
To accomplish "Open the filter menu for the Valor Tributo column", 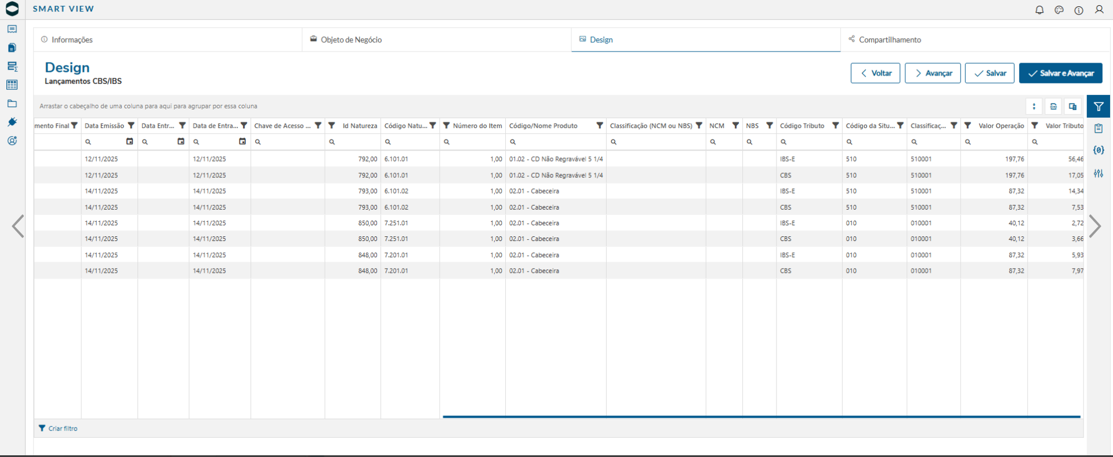I will 1035,126.
